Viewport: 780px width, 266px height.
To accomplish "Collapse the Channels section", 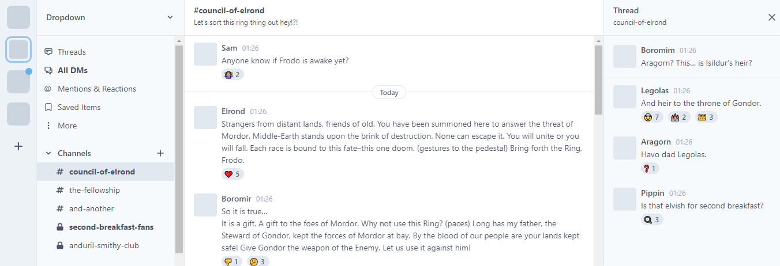I will [48, 153].
